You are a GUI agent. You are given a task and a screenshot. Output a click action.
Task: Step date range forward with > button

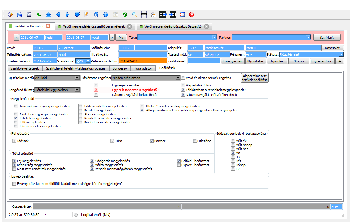(x=112, y=38)
